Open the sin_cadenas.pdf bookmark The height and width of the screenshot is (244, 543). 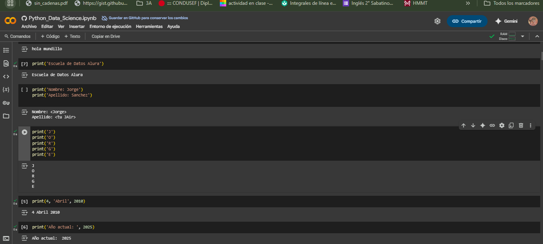(x=46, y=3)
